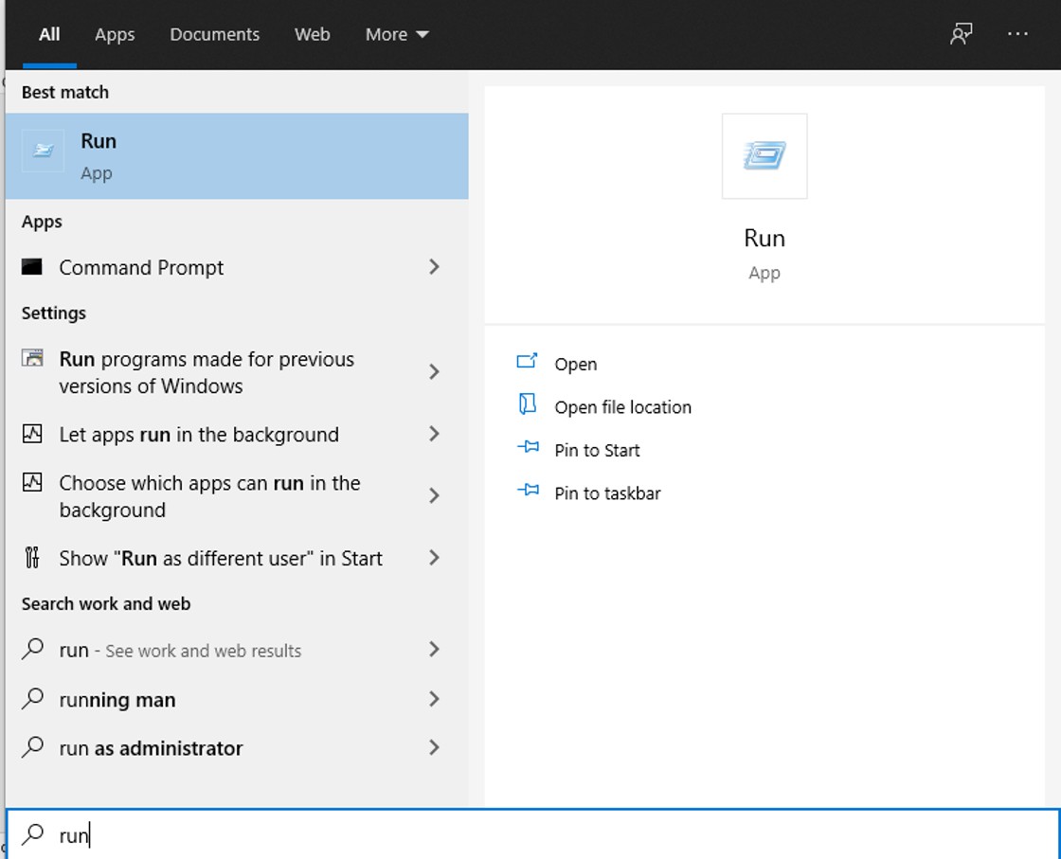Switch to the Documents tab
Image resolution: width=1061 pixels, height=859 pixels.
point(214,34)
